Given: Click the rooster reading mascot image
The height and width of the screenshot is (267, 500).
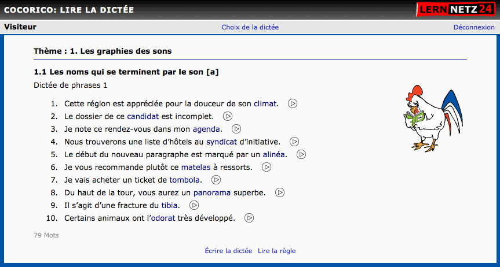Looking at the screenshot, I should (433, 118).
